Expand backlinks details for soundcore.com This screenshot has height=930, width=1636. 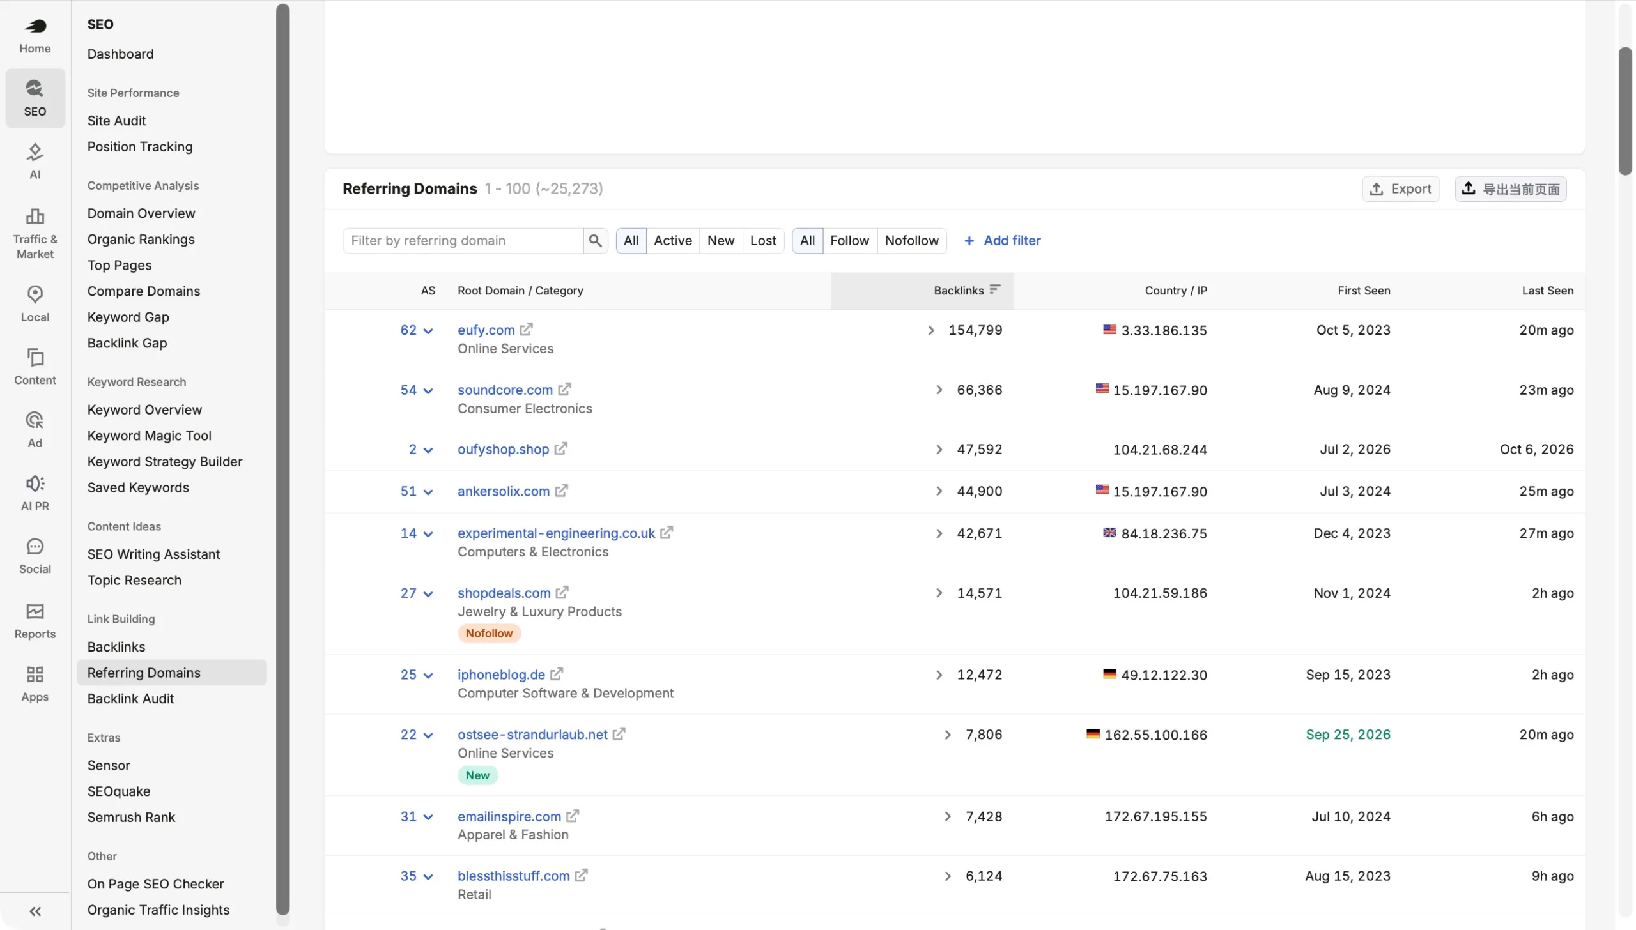pos(939,390)
